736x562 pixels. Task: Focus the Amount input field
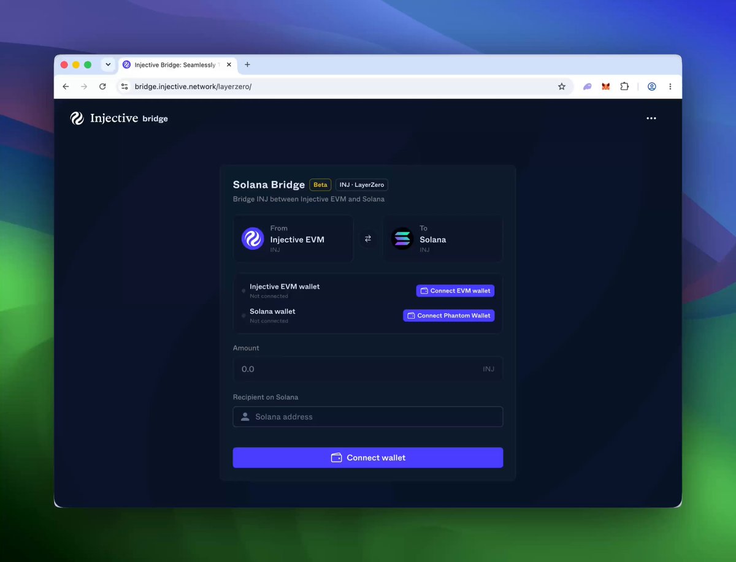368,369
